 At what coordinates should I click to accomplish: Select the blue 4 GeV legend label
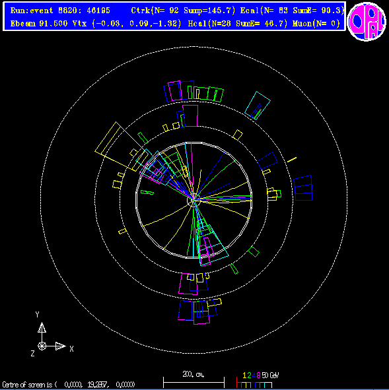click(254, 375)
